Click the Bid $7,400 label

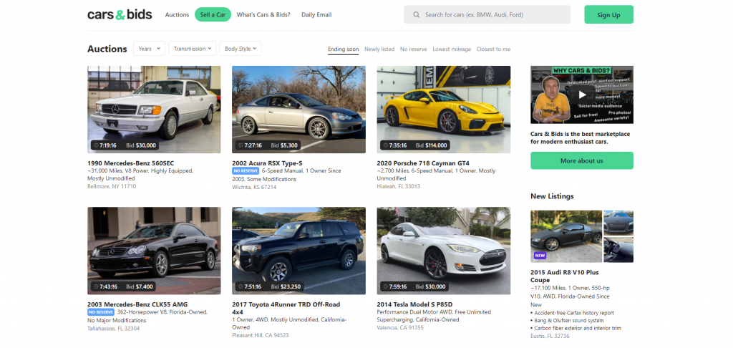coord(140,286)
